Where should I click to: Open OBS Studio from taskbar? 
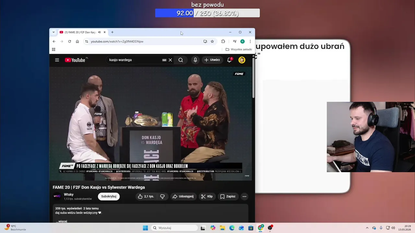(270, 228)
